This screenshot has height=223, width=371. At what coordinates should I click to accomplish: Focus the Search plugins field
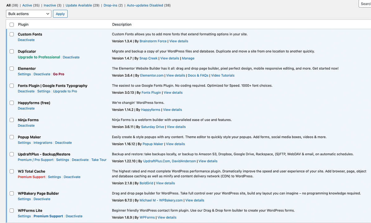click(x=365, y=4)
